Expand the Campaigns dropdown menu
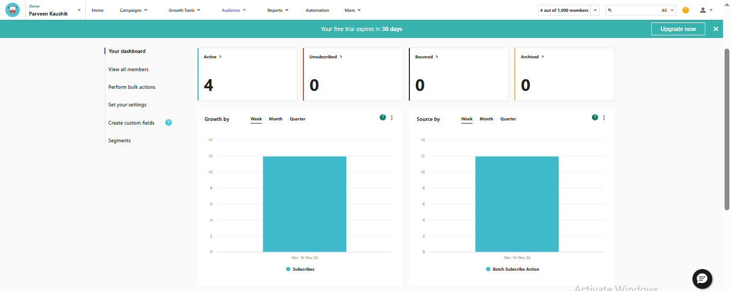Screen dimensions: 731x291 point(133,10)
